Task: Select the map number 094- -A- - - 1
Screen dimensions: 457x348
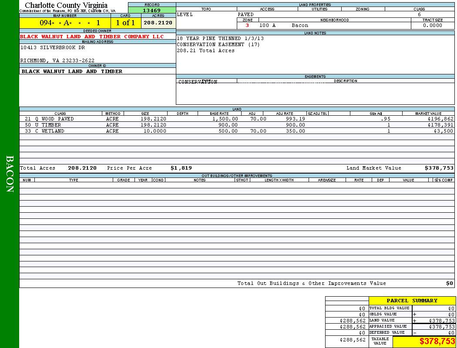Action: pos(70,23)
